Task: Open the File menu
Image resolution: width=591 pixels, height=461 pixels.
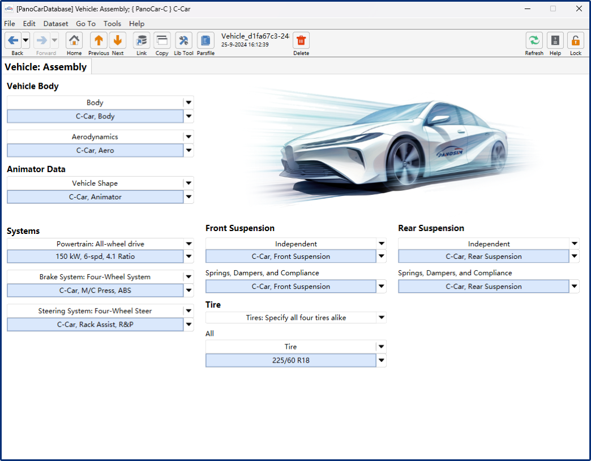Action: point(10,23)
